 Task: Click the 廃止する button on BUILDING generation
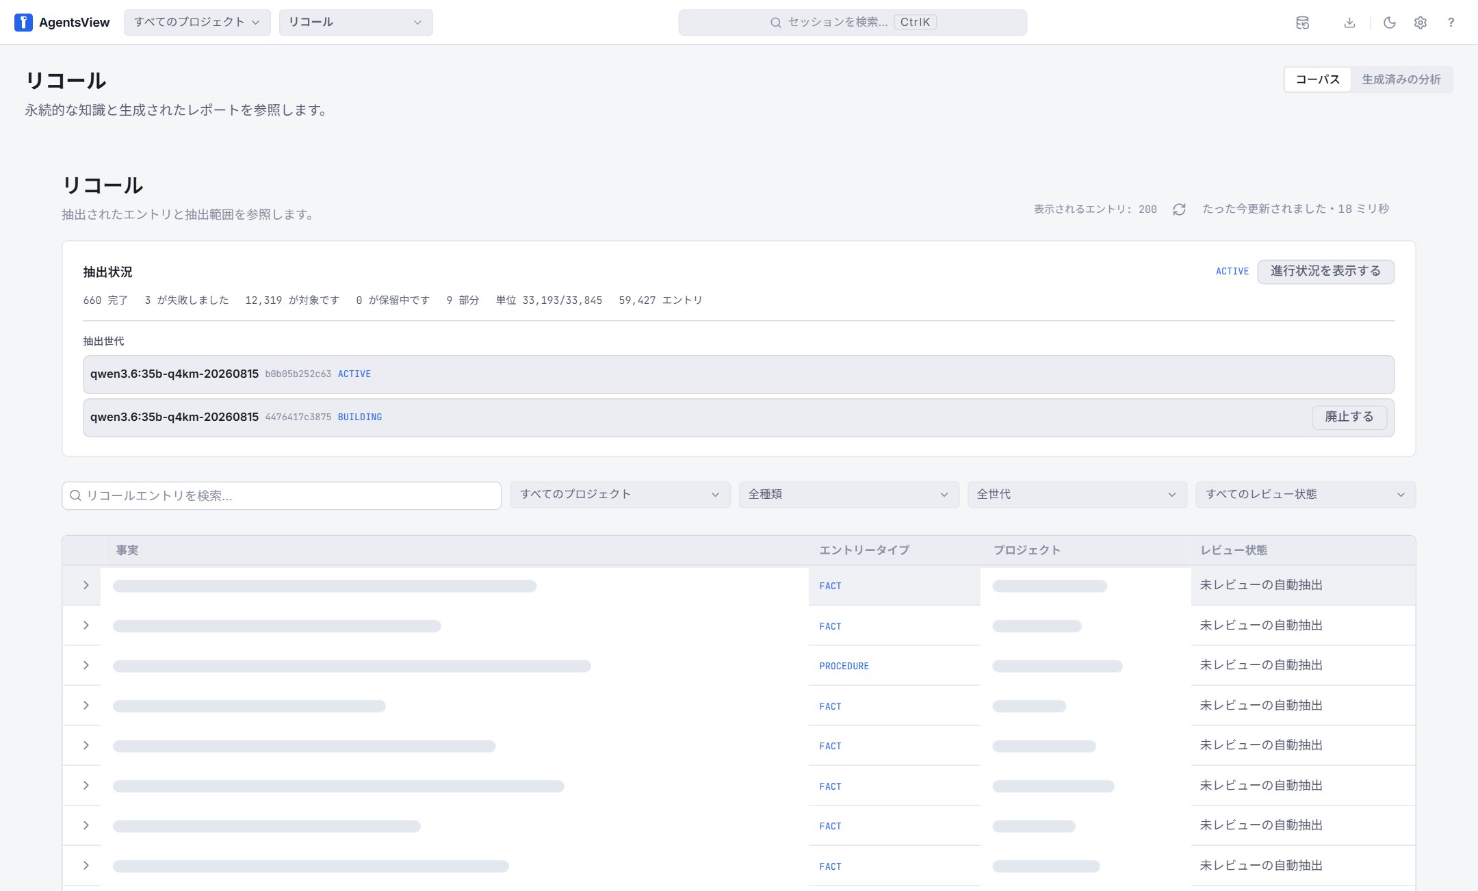(x=1349, y=417)
